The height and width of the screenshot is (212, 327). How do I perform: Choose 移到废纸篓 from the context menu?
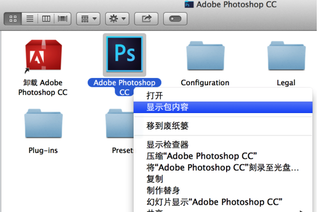[x=223, y=126]
